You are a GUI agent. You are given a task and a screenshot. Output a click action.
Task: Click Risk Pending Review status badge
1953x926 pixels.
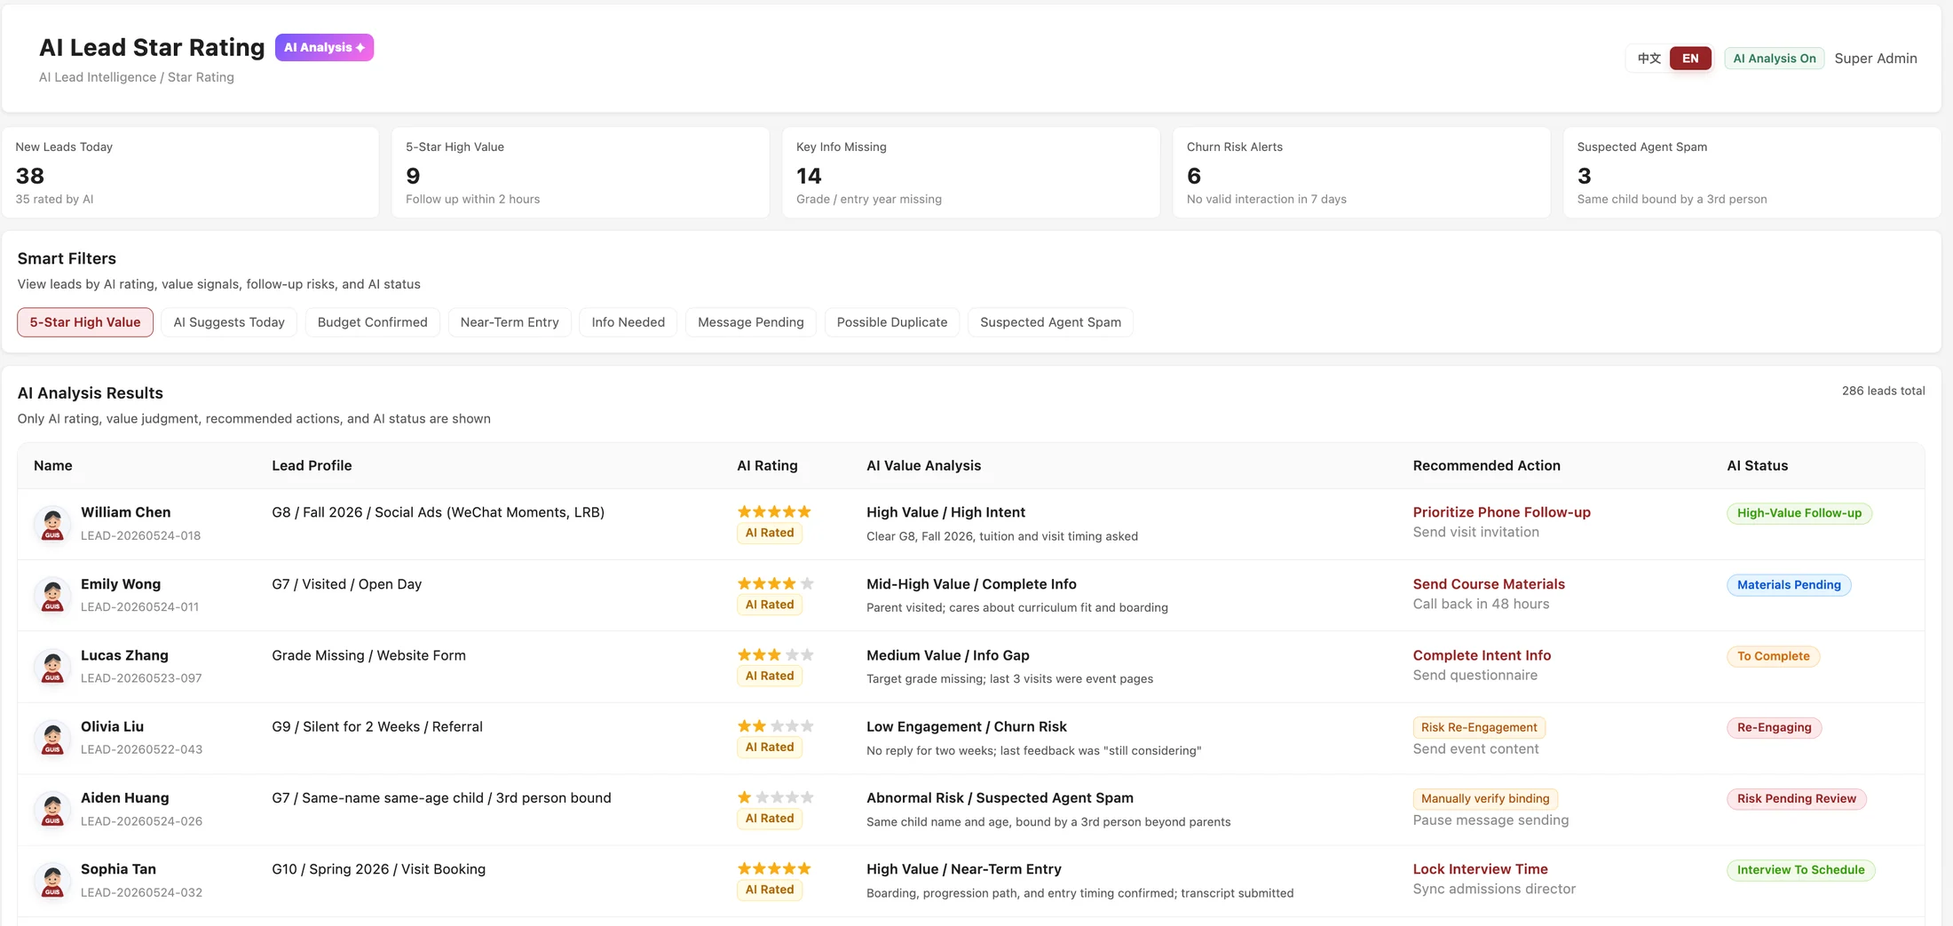click(x=1796, y=799)
